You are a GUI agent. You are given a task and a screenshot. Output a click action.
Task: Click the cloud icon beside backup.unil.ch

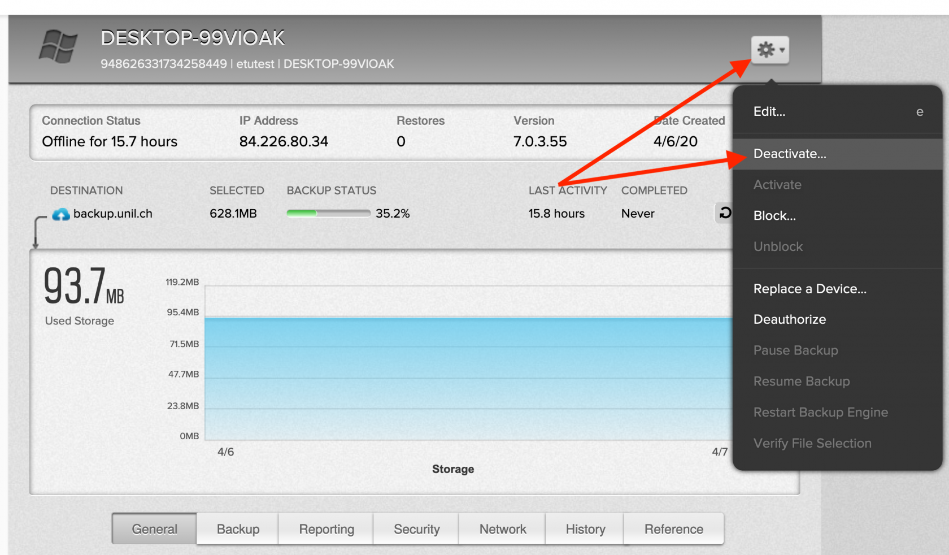pyautogui.click(x=61, y=214)
